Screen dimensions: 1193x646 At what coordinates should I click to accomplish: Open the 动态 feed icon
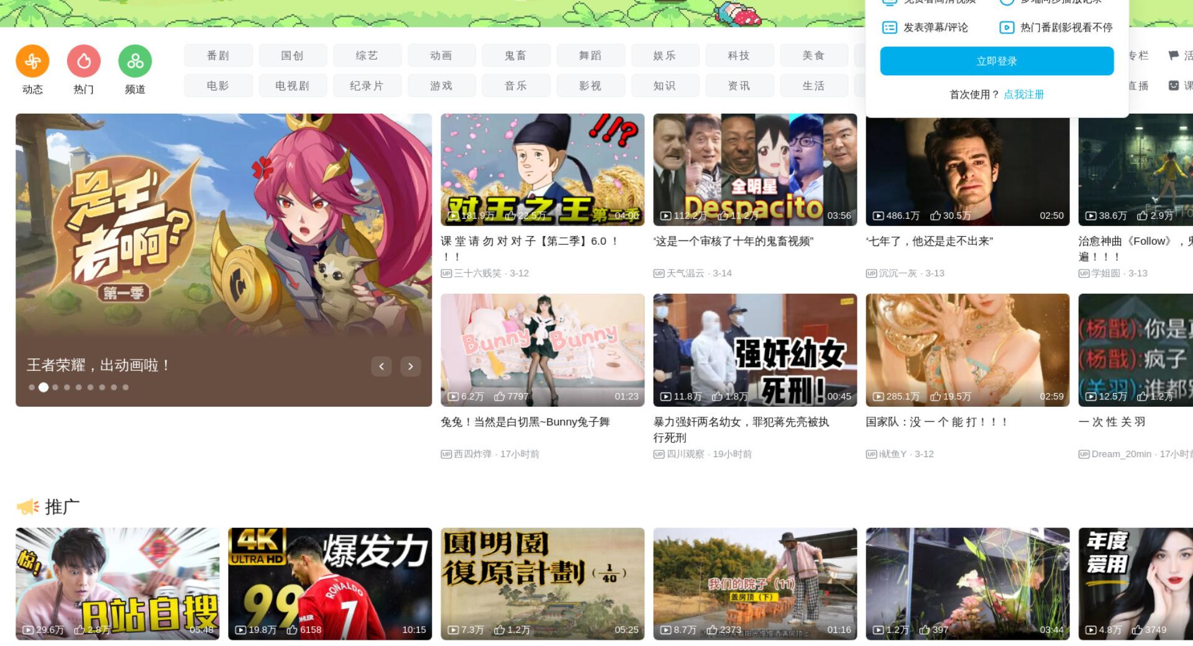coord(32,61)
